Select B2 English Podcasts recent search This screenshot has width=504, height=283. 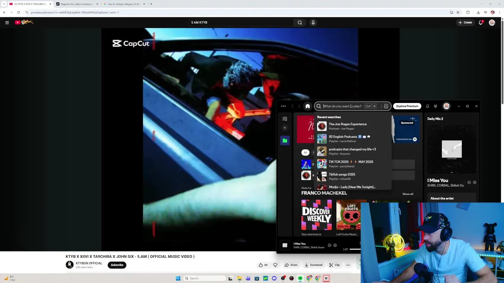353,138
